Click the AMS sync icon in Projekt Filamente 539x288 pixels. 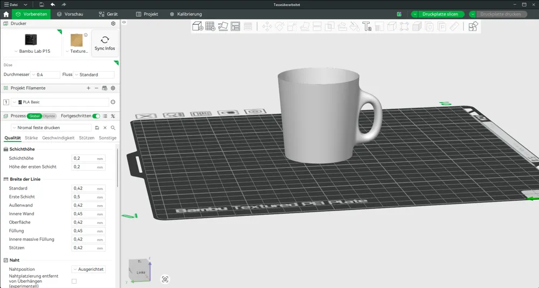[105, 88]
